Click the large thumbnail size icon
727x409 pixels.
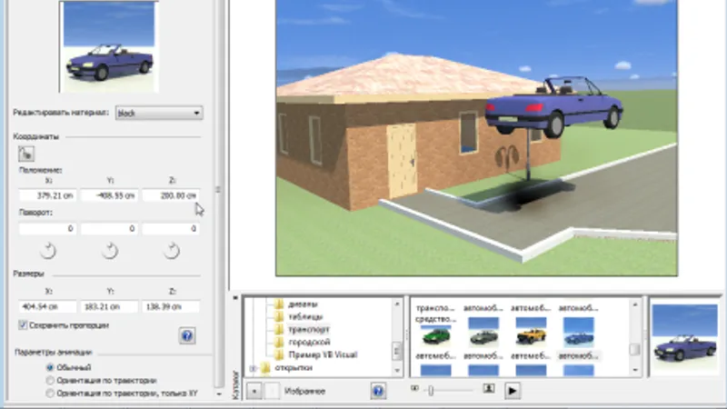coord(488,388)
